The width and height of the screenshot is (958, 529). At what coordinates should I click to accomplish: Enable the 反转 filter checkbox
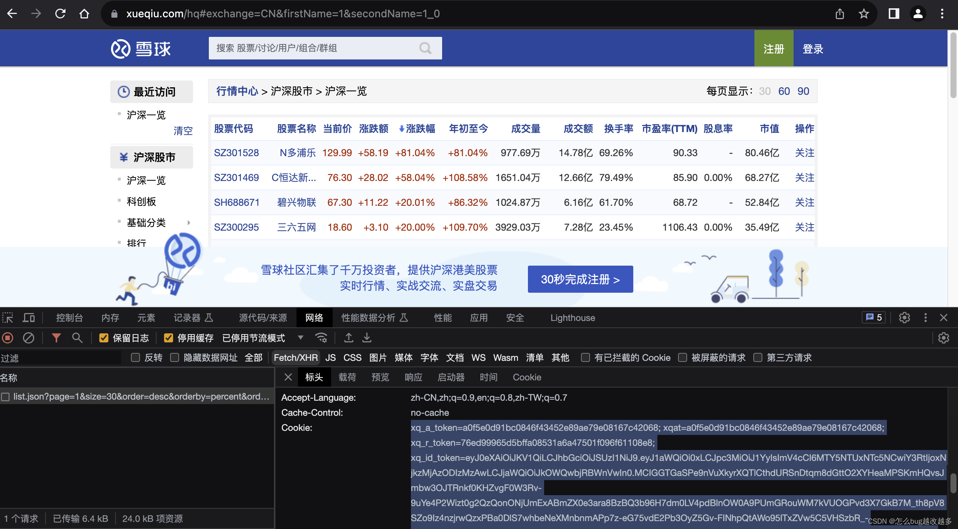click(135, 357)
